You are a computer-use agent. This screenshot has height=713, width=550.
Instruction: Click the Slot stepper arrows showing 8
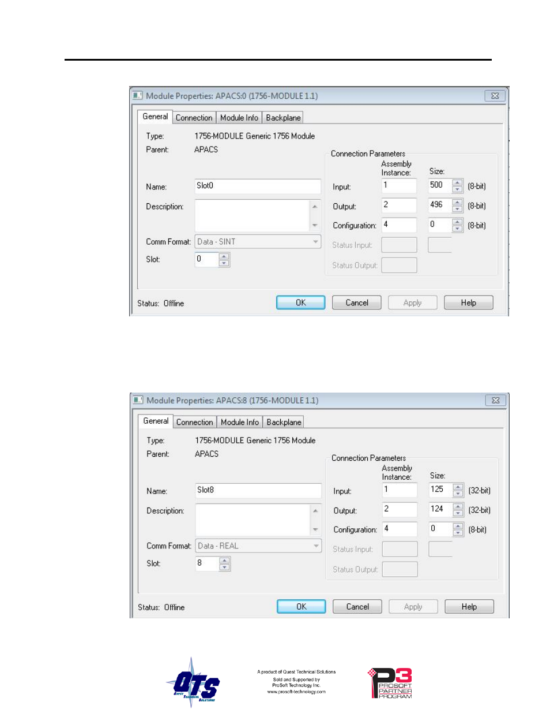(x=225, y=564)
